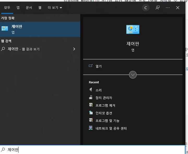Click the 제어판 title in preview pane

tap(133, 44)
